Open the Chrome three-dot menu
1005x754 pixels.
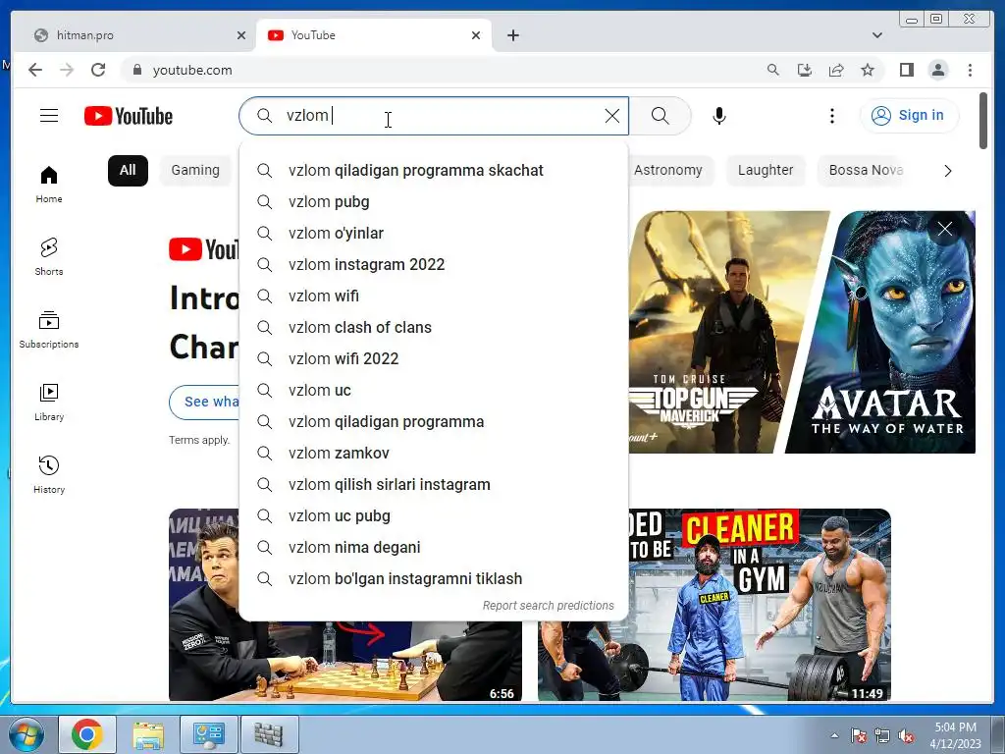(x=970, y=70)
